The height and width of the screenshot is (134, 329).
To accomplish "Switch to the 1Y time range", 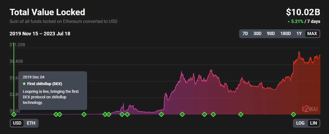I will point(299,34).
